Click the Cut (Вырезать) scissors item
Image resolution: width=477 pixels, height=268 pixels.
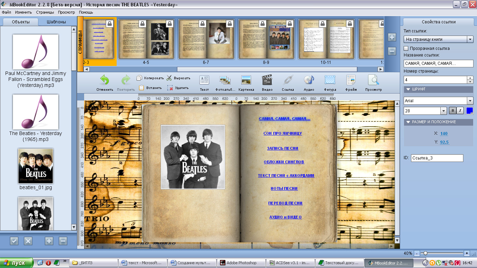click(x=178, y=78)
